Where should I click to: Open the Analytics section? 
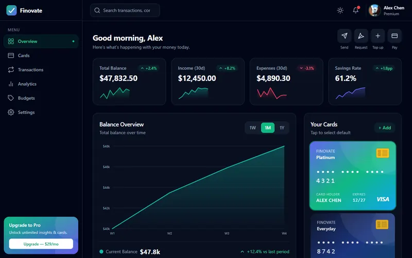click(41, 84)
